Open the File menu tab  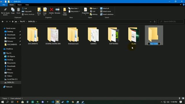click(4, 5)
